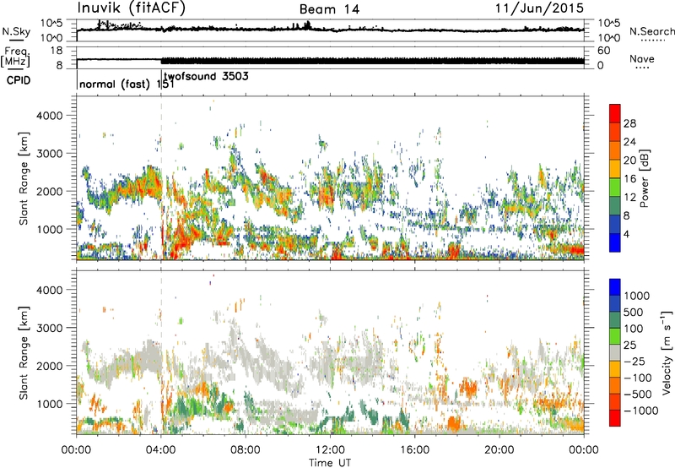Click the '18' frequency axis tick
The height and width of the screenshot is (468, 675).
tap(57, 51)
